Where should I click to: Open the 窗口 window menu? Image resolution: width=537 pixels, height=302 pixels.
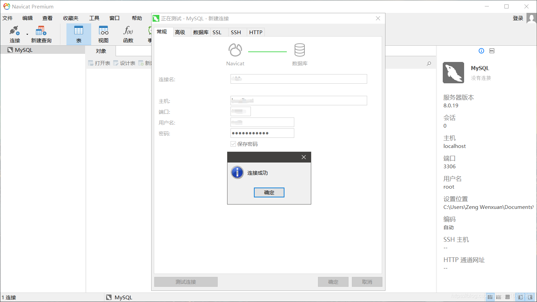pos(115,18)
